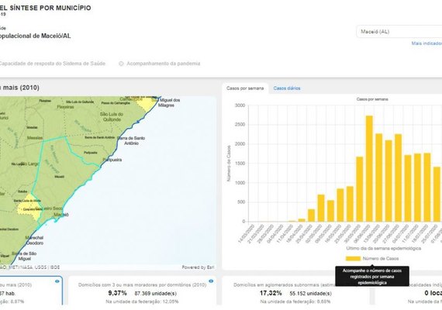Viewport: 442px width, 310px height.
Task: Click the Paripueira label on the map
Action: point(112,160)
